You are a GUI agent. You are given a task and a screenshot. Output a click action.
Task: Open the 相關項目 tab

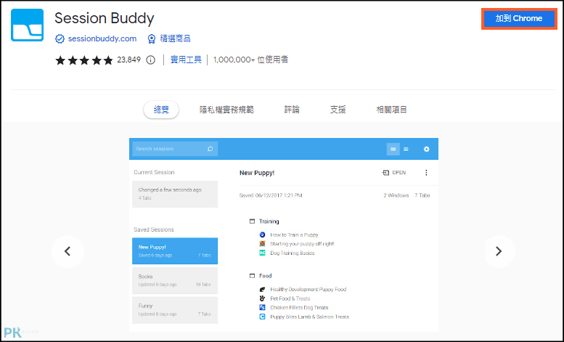pos(391,110)
